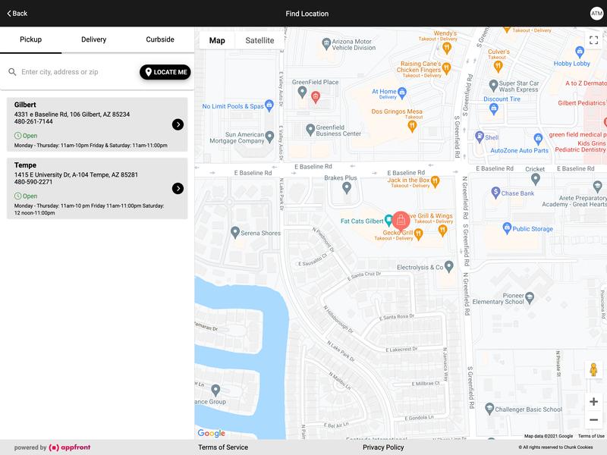This screenshot has height=455, width=607.
Task: Toggle fullscreen map view
Action: pyautogui.click(x=593, y=40)
